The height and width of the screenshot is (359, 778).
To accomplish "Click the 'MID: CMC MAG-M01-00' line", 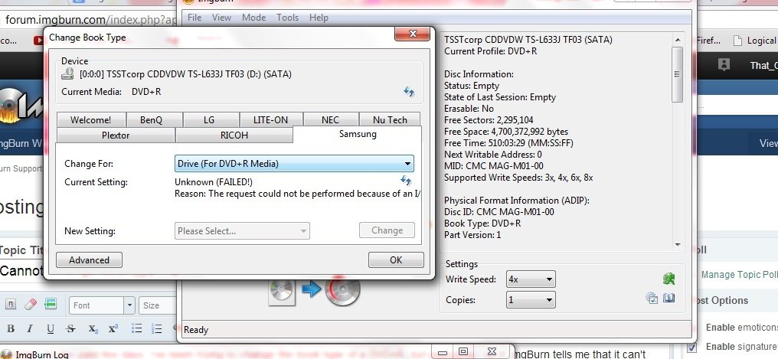I will [493, 166].
